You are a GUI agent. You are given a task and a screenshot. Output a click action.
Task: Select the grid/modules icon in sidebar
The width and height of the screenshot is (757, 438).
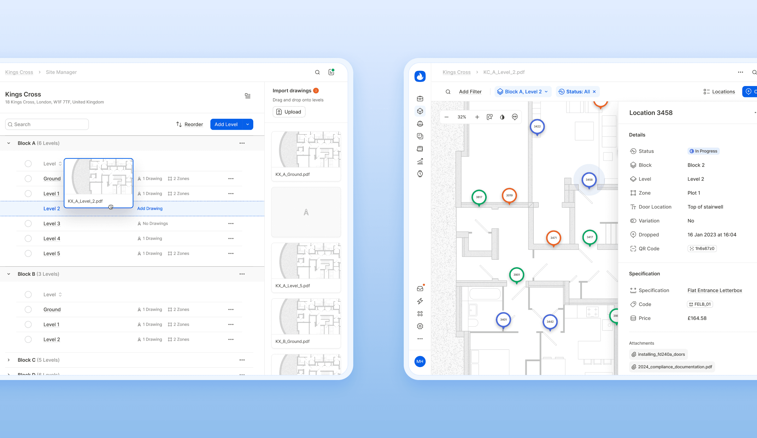point(420,314)
